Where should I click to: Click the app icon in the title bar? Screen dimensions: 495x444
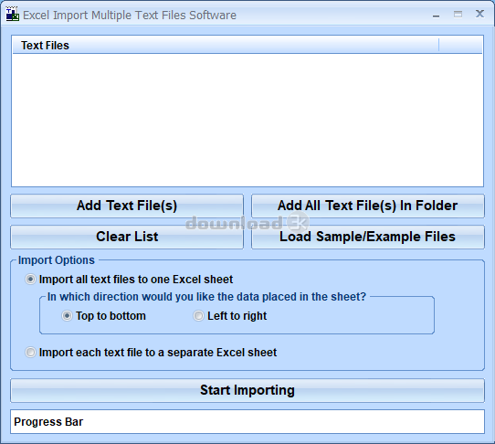(12, 15)
